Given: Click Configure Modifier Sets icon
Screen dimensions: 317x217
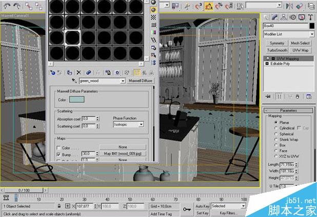Looking at the screenshot, I should [x=309, y=96].
